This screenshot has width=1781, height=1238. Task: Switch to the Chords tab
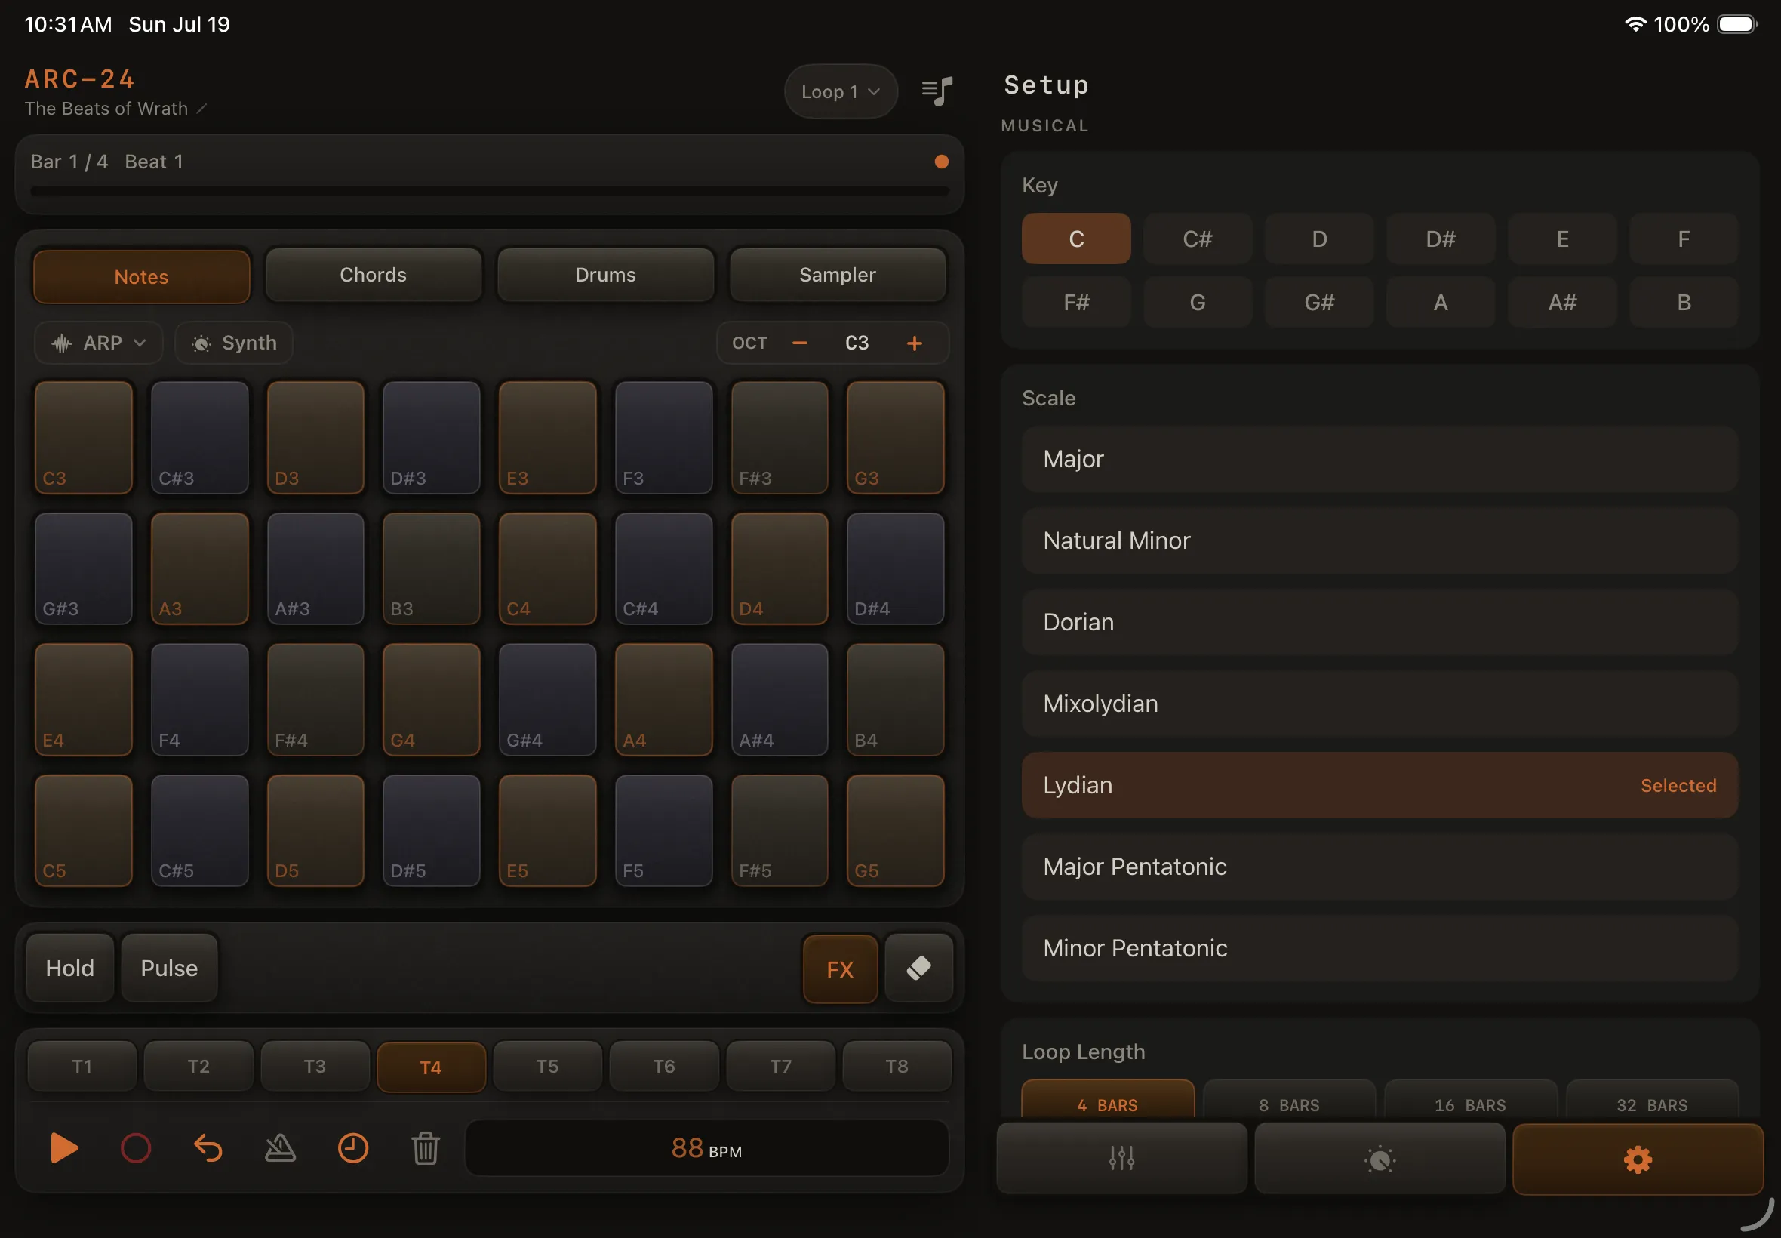click(373, 275)
